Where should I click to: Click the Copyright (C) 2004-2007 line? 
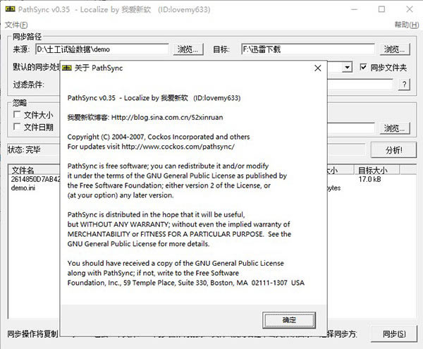pos(159,137)
